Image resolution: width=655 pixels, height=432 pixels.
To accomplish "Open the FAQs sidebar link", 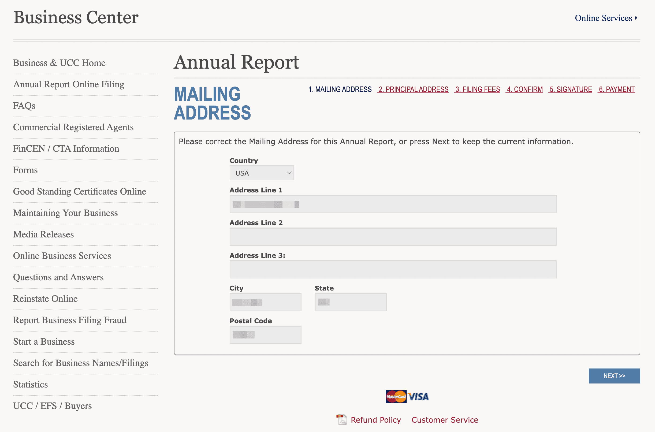I will point(24,106).
